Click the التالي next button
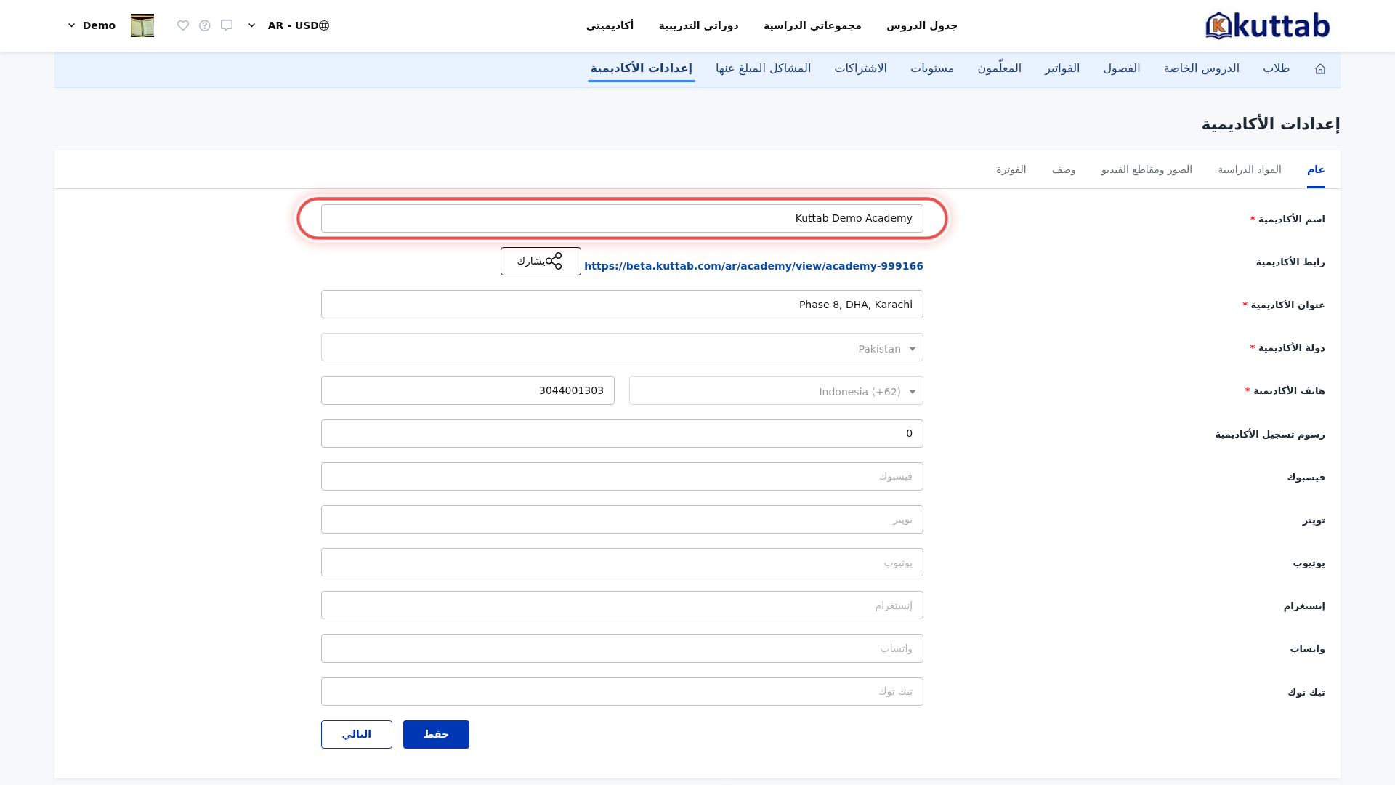Screen dimensions: 1395x785 [x=357, y=734]
